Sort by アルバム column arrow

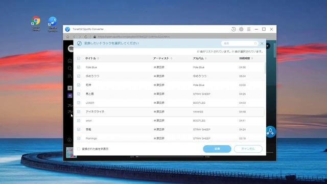205,58
